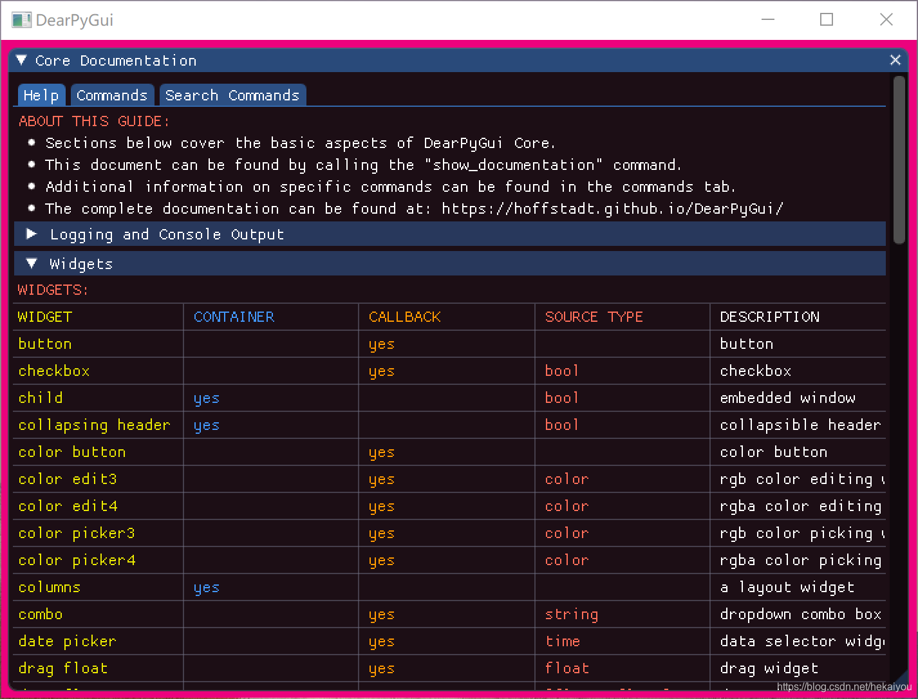This screenshot has height=699, width=918.
Task: Click container 'yes' in columns row
Action: coord(207,588)
